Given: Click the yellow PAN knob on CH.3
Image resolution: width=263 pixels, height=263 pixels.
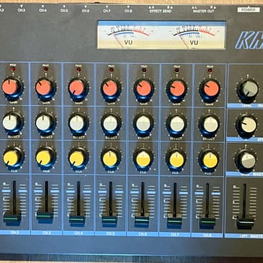Looking at the screenshot, I should tap(43, 158).
